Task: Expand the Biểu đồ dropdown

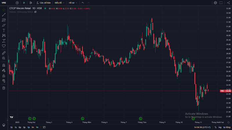Action: [x=59, y=3]
